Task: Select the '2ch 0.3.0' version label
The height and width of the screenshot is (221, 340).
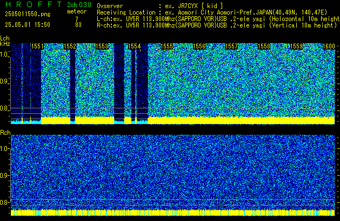Action: click(x=79, y=5)
